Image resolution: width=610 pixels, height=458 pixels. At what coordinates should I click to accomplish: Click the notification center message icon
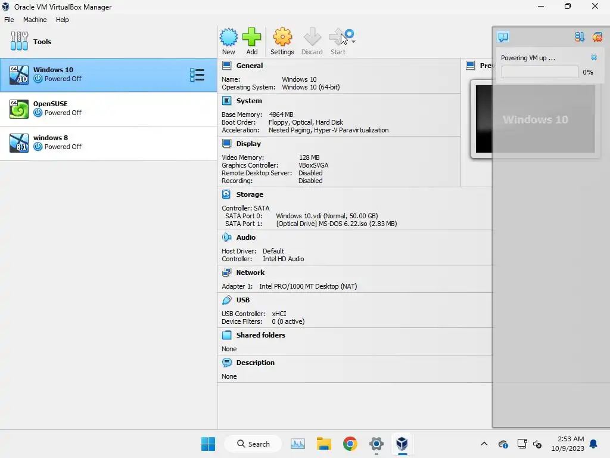(x=503, y=37)
